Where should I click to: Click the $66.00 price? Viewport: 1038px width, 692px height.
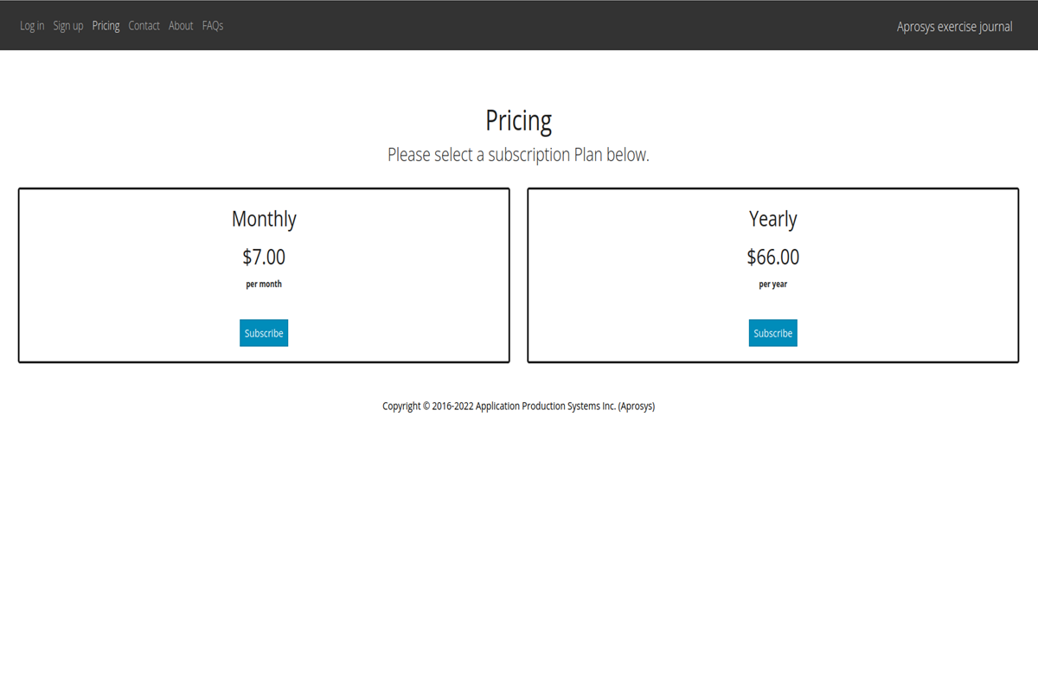(x=772, y=257)
